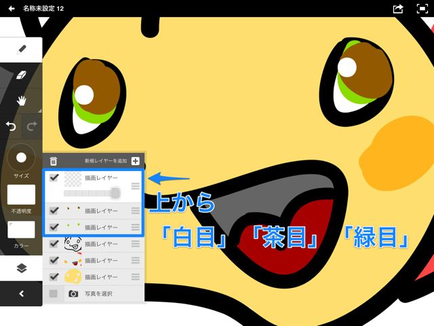Select the yellow face layer thumbnail

pyautogui.click(x=73, y=276)
